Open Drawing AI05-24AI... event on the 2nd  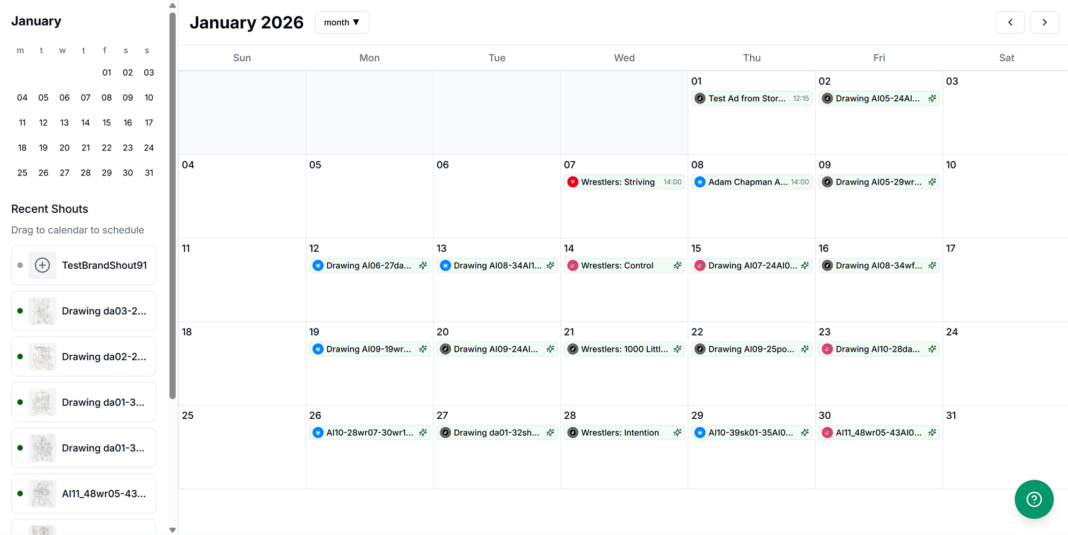click(x=879, y=99)
